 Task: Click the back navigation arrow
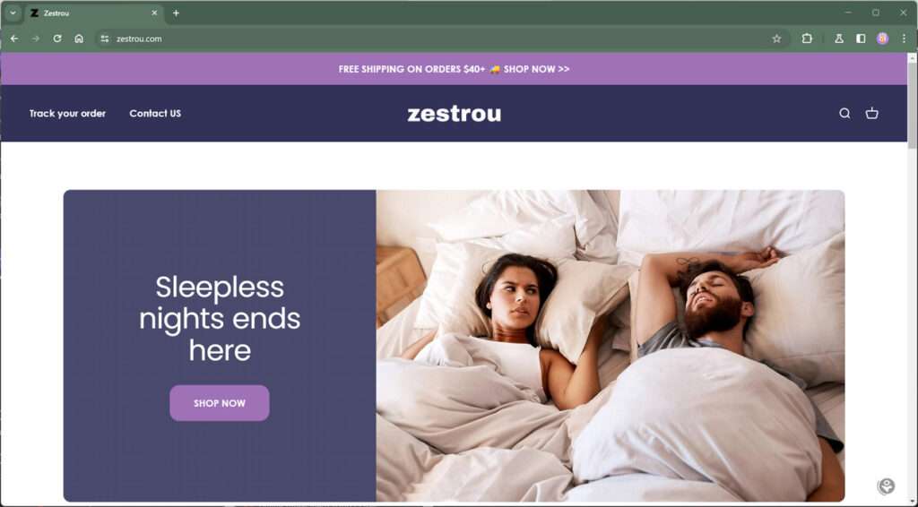tap(14, 39)
